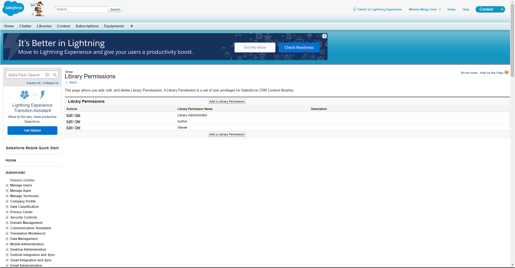The image size is (515, 268).
Task: Click the info icon in the Quick Find box
Action: click(x=47, y=75)
